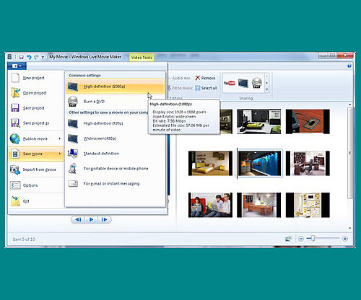This screenshot has height=300, width=361.
Task: Click the Open project folder icon
Action: click(16, 93)
